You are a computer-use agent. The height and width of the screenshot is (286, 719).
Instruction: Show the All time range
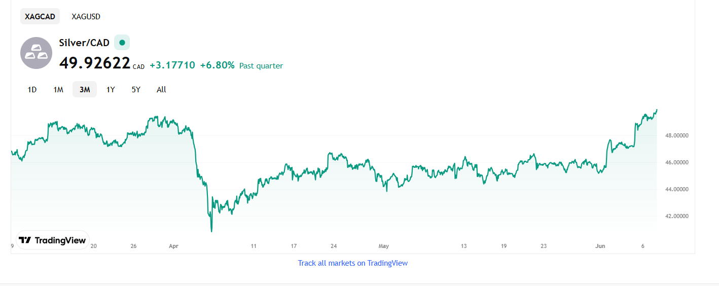(161, 90)
